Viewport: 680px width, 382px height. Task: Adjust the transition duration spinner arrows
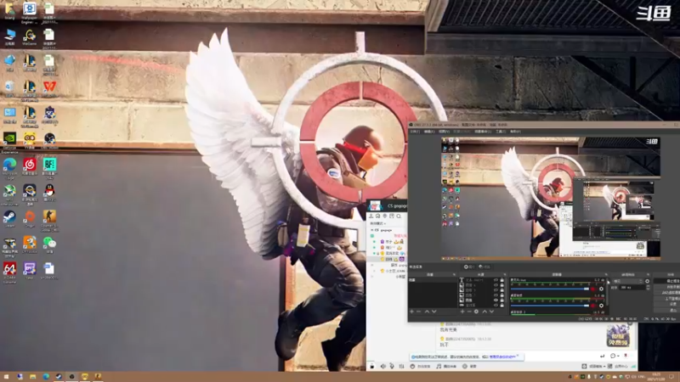[648, 287]
